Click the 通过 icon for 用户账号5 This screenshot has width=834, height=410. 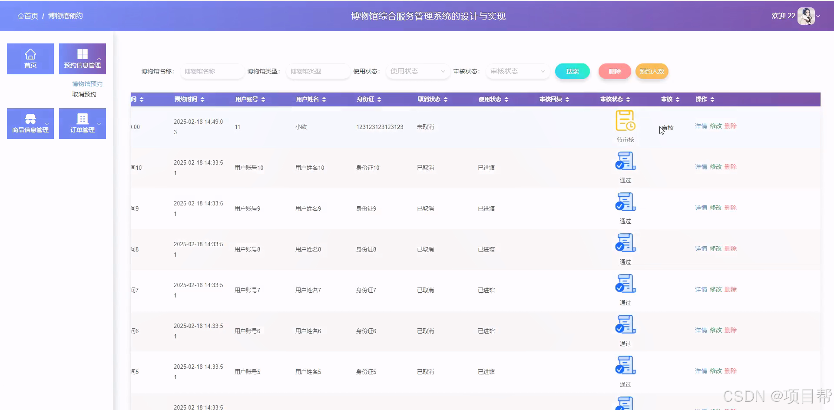tap(625, 365)
